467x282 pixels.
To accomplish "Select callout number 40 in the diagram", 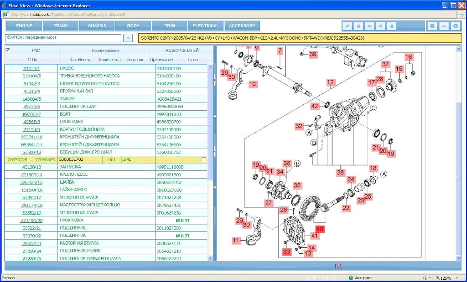I will [x=320, y=229].
